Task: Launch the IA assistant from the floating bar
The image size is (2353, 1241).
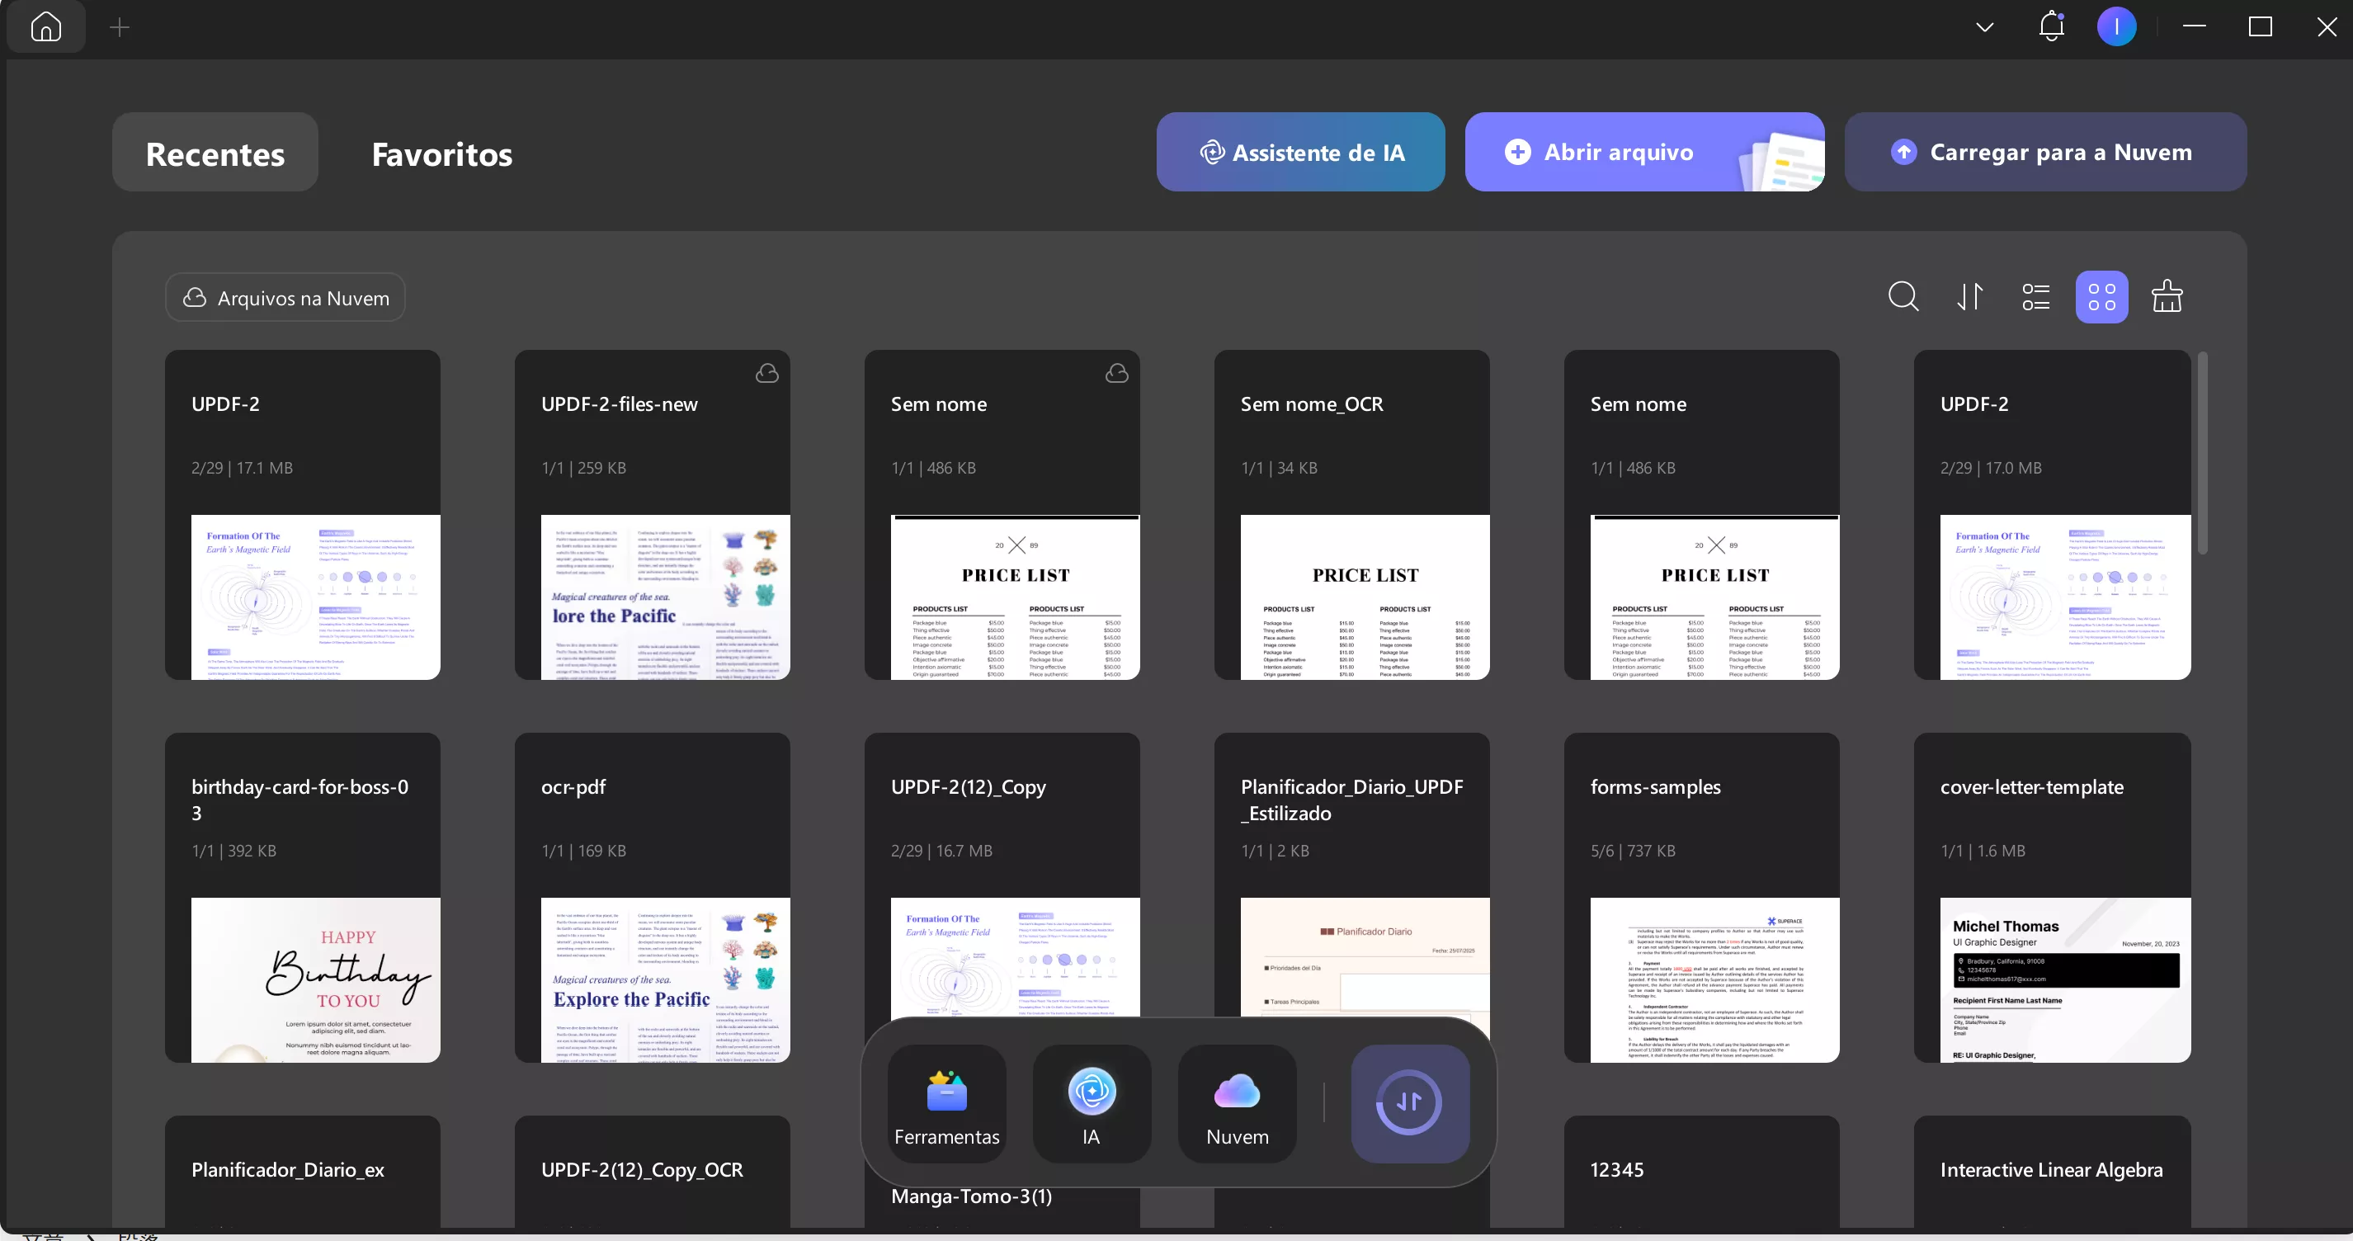Action: tap(1092, 1104)
